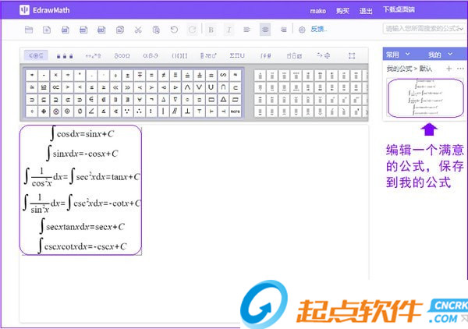Toggle bold formatting with the B button
This screenshot has width=468, height=329.
pyautogui.click(x=211, y=30)
